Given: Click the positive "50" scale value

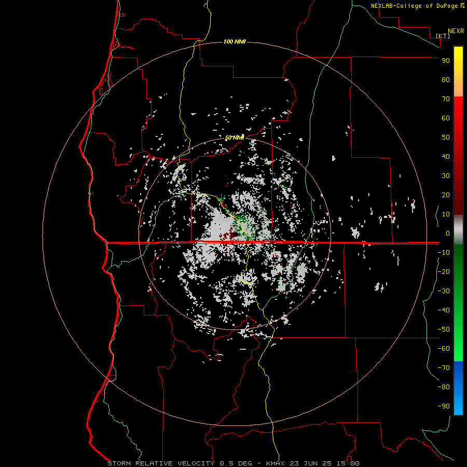Looking at the screenshot, I should [x=446, y=138].
